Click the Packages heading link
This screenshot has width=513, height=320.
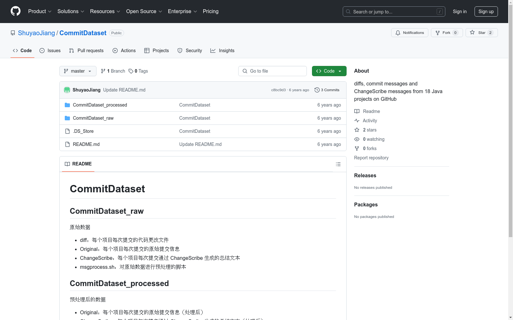tap(366, 204)
